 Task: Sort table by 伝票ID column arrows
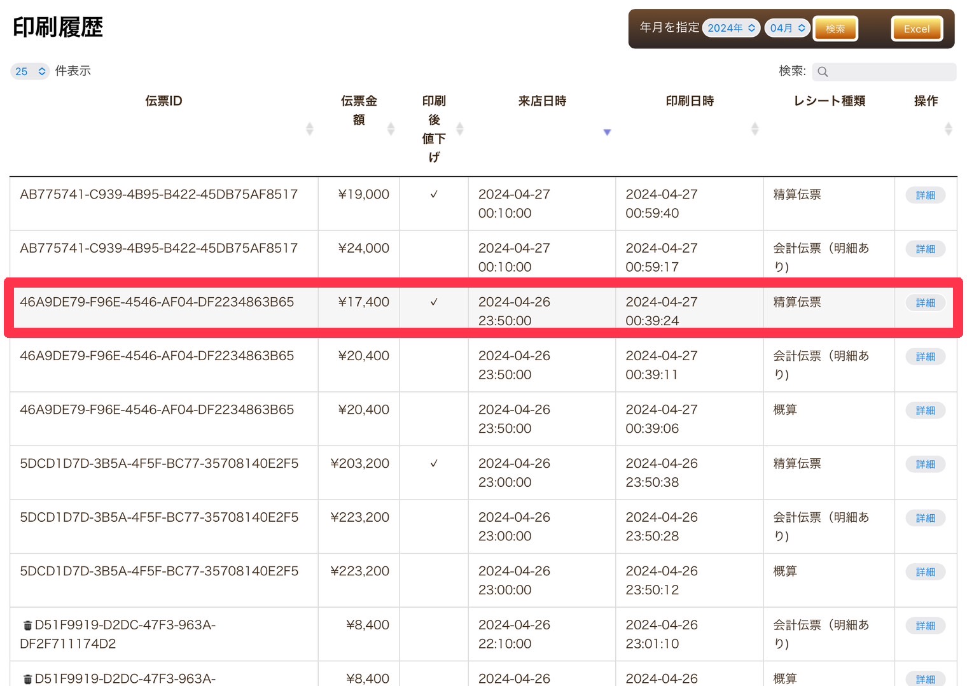[309, 129]
